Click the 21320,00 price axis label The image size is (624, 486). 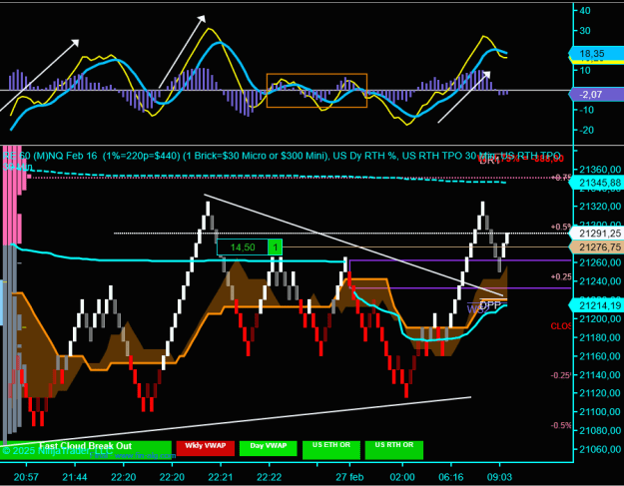coord(600,206)
